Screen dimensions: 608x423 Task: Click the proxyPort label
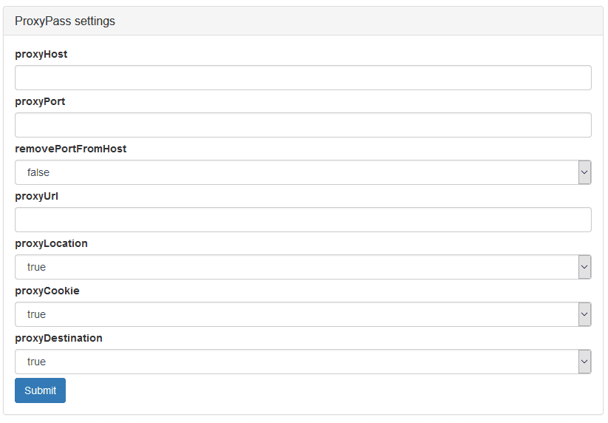[x=40, y=101]
